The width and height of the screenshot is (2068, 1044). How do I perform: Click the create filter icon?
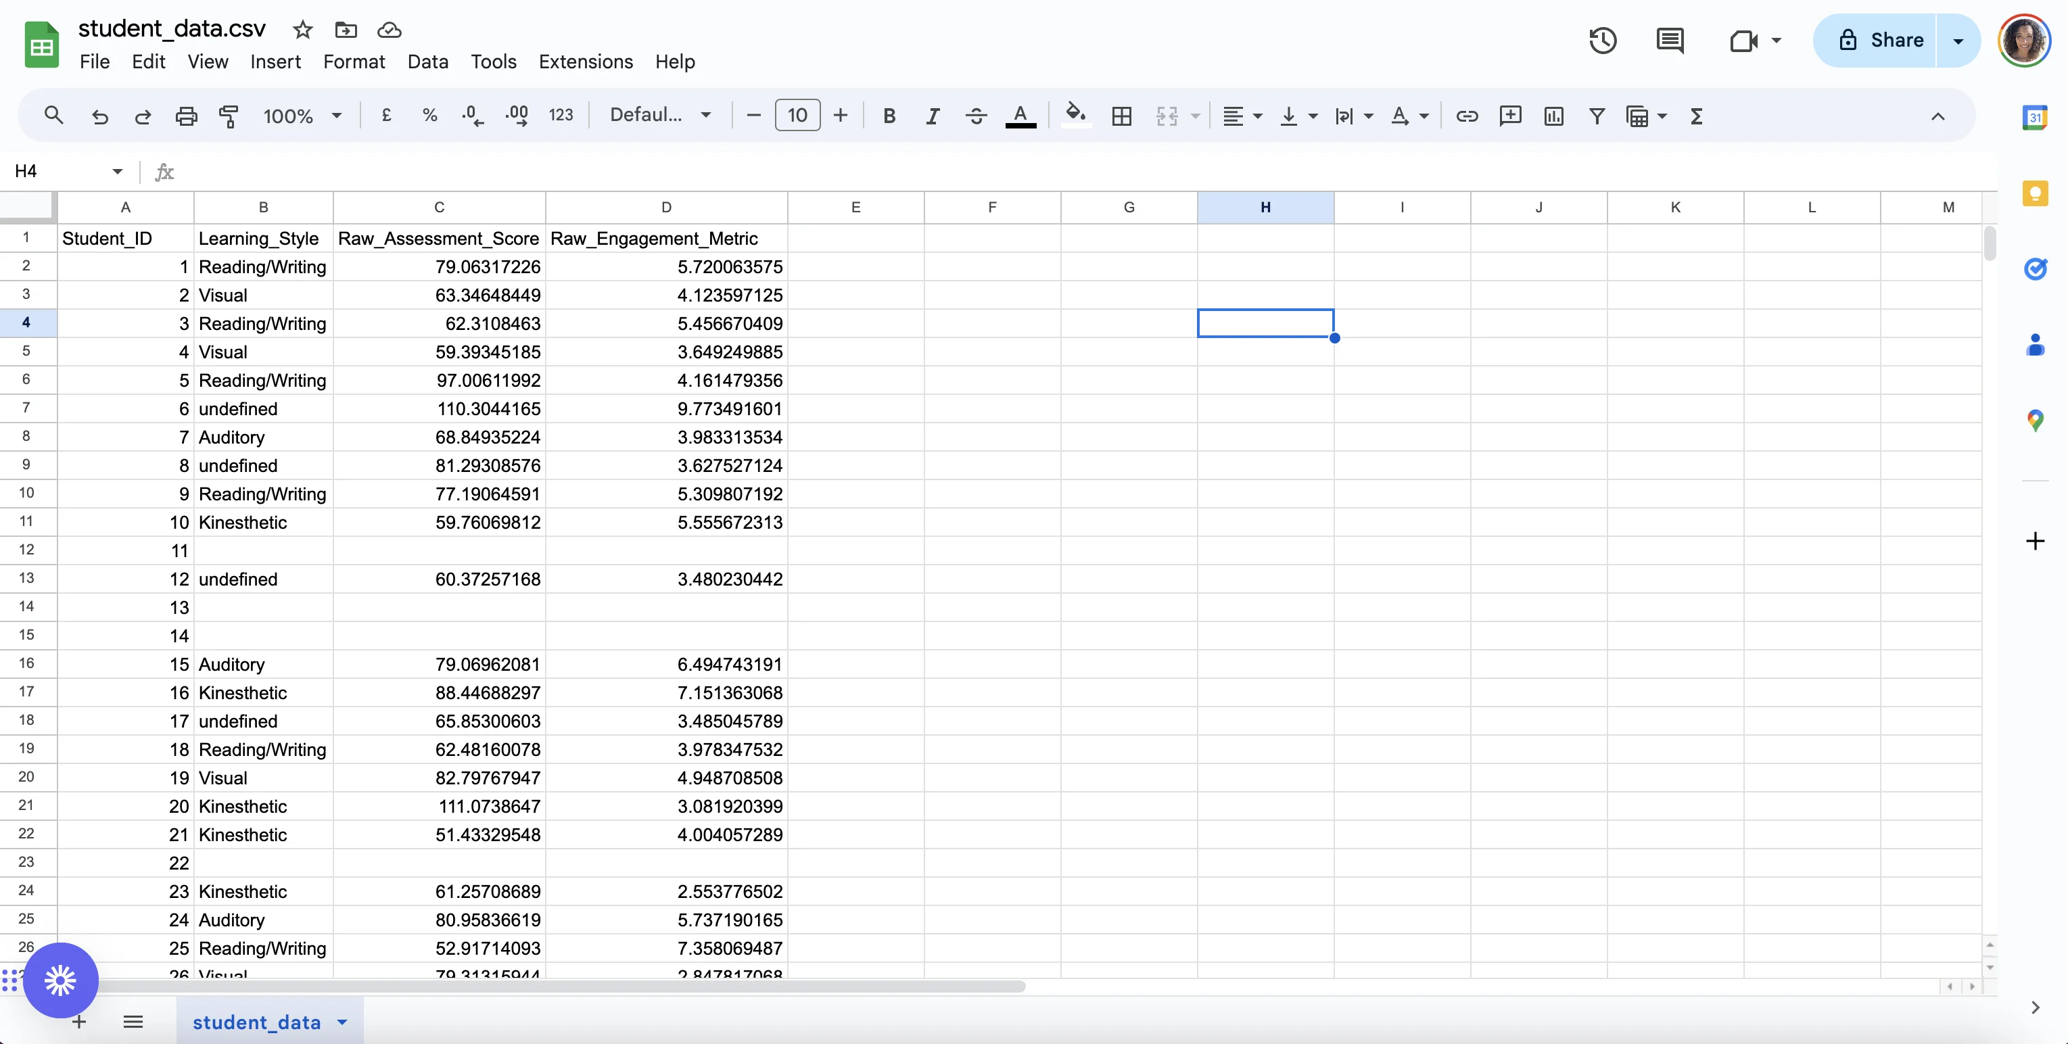[x=1597, y=116]
